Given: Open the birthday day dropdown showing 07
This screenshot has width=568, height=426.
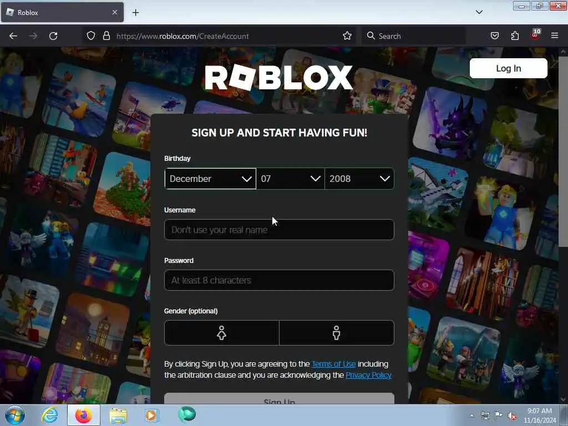Looking at the screenshot, I should [291, 179].
